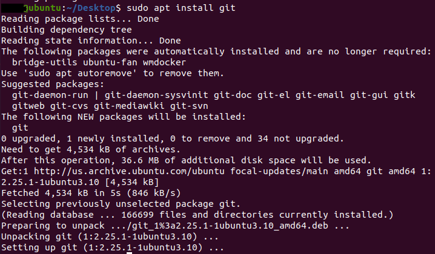Image resolution: width=435 pixels, height=254 pixels.
Task: Click the 'sudo apt autoremove' hint text
Action: (x=80, y=73)
